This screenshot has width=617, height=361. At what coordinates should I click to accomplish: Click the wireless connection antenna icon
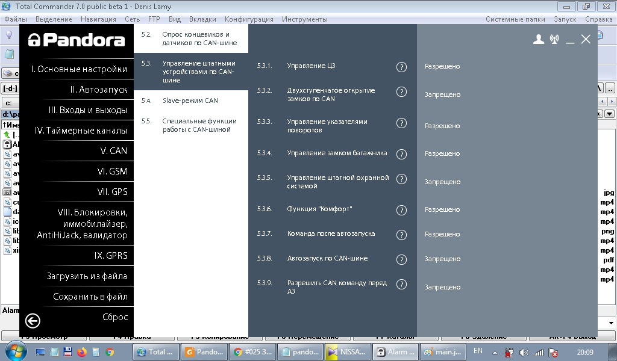[x=554, y=40]
